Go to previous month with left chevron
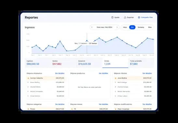The image size is (178, 123). tap(92, 27)
